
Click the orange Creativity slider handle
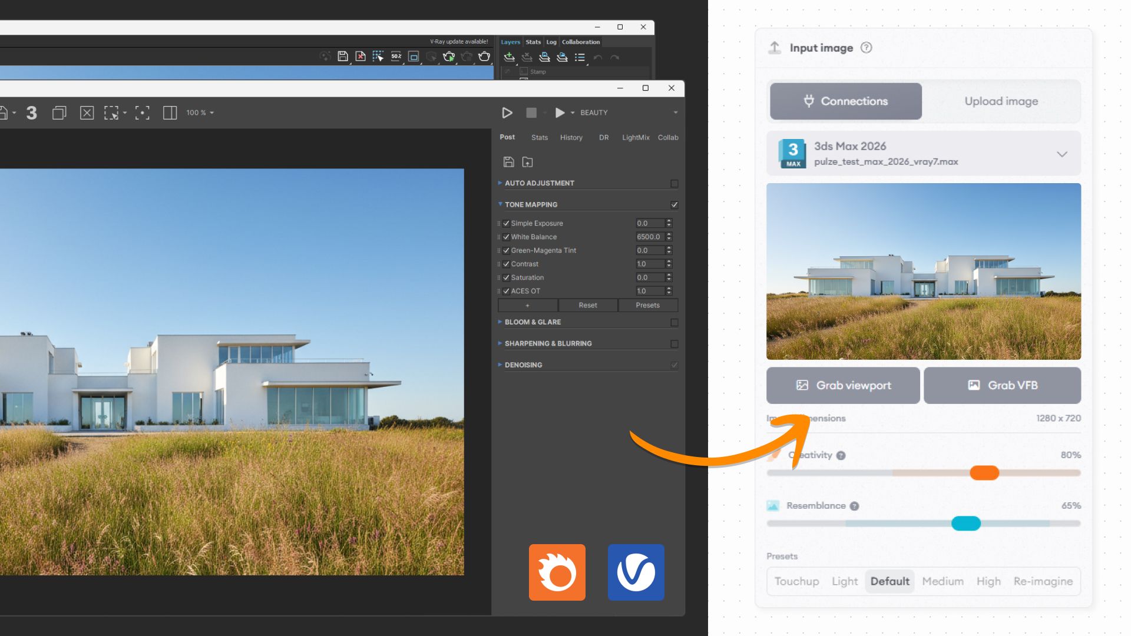984,472
